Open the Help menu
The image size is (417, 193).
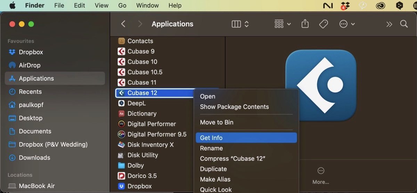click(175, 6)
